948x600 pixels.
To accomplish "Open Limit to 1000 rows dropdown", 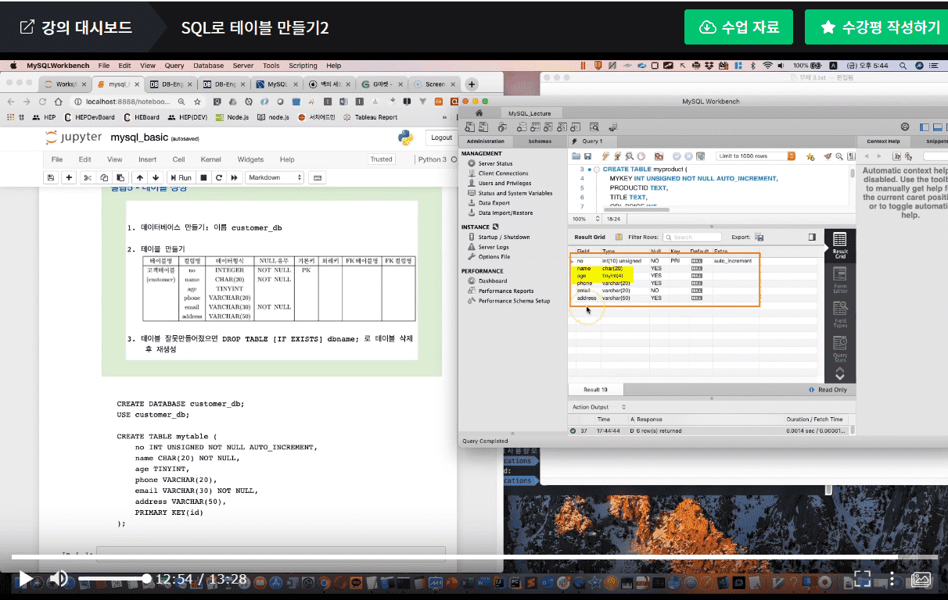I will coord(756,156).
